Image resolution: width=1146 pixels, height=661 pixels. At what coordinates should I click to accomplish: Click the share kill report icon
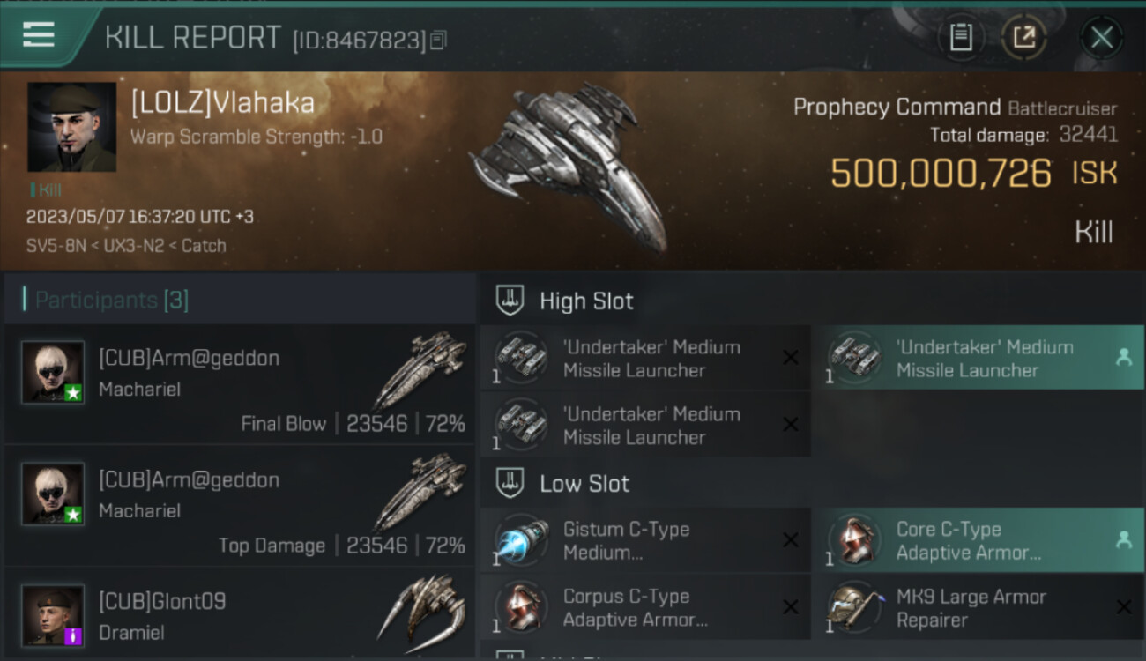click(1023, 38)
